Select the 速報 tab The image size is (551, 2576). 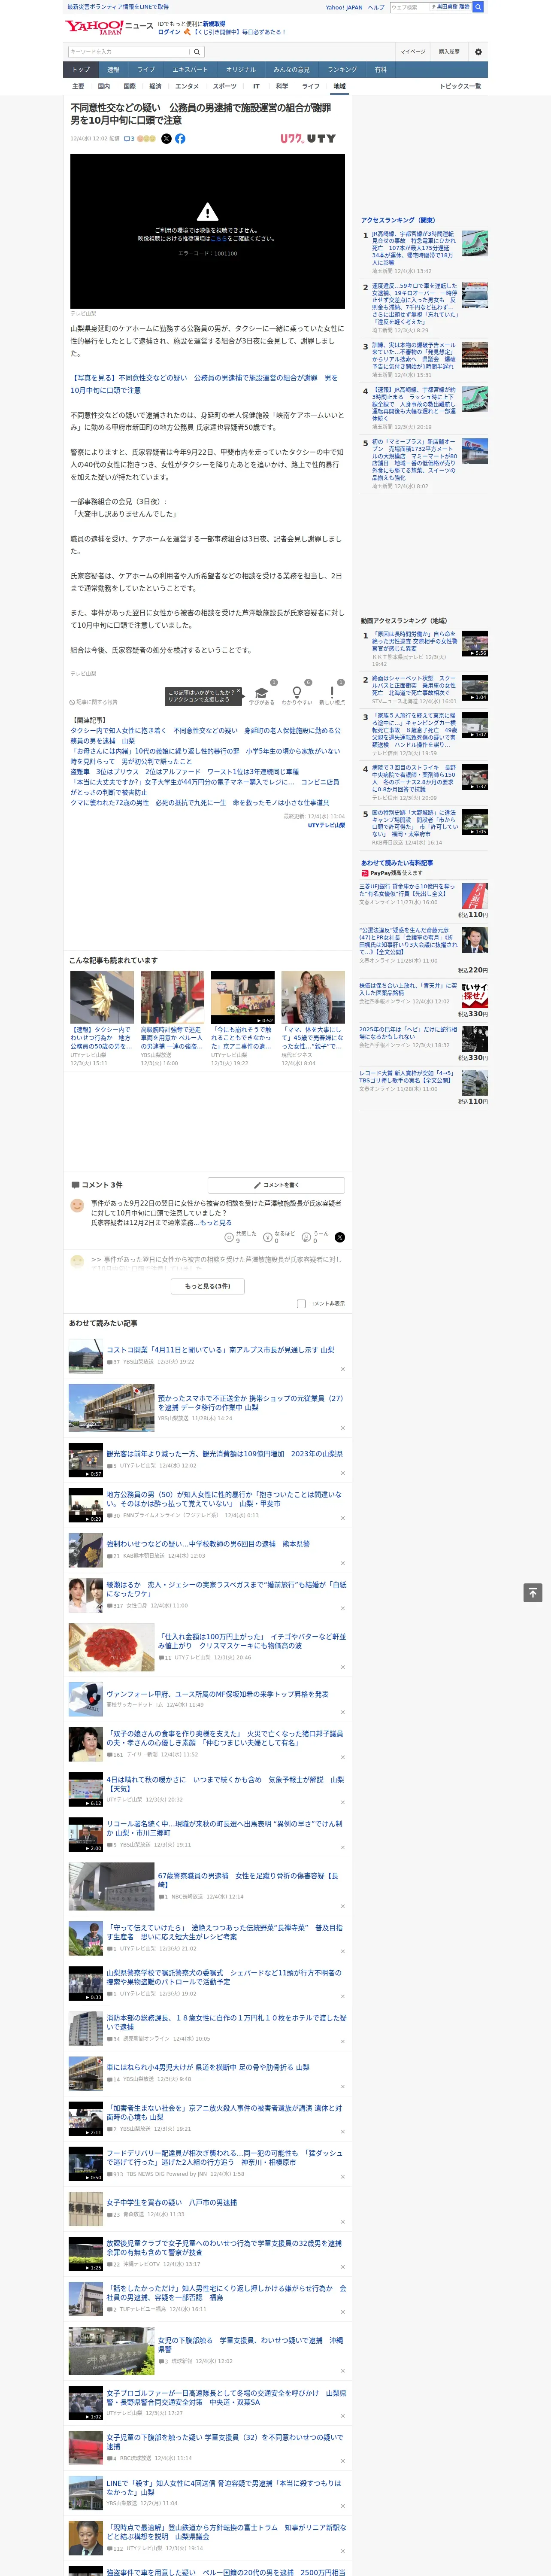click(x=113, y=70)
